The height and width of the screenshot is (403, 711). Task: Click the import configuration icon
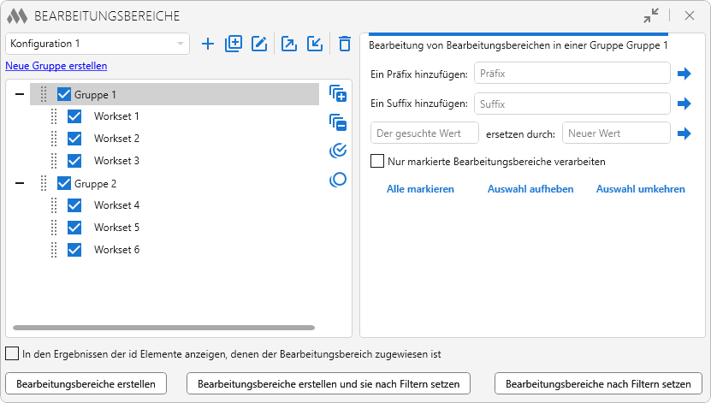[x=315, y=44]
